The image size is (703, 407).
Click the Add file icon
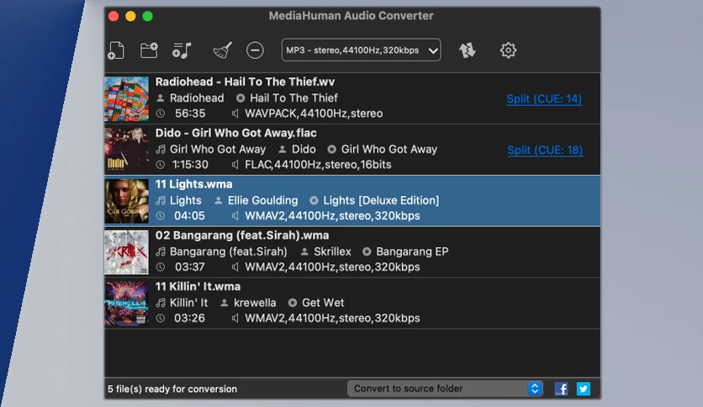116,50
